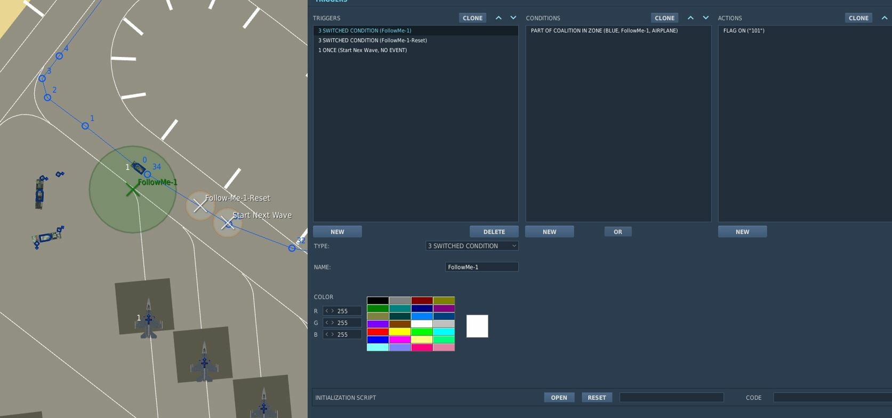Decrease the R color value
This screenshot has width=892, height=418.
pos(327,311)
